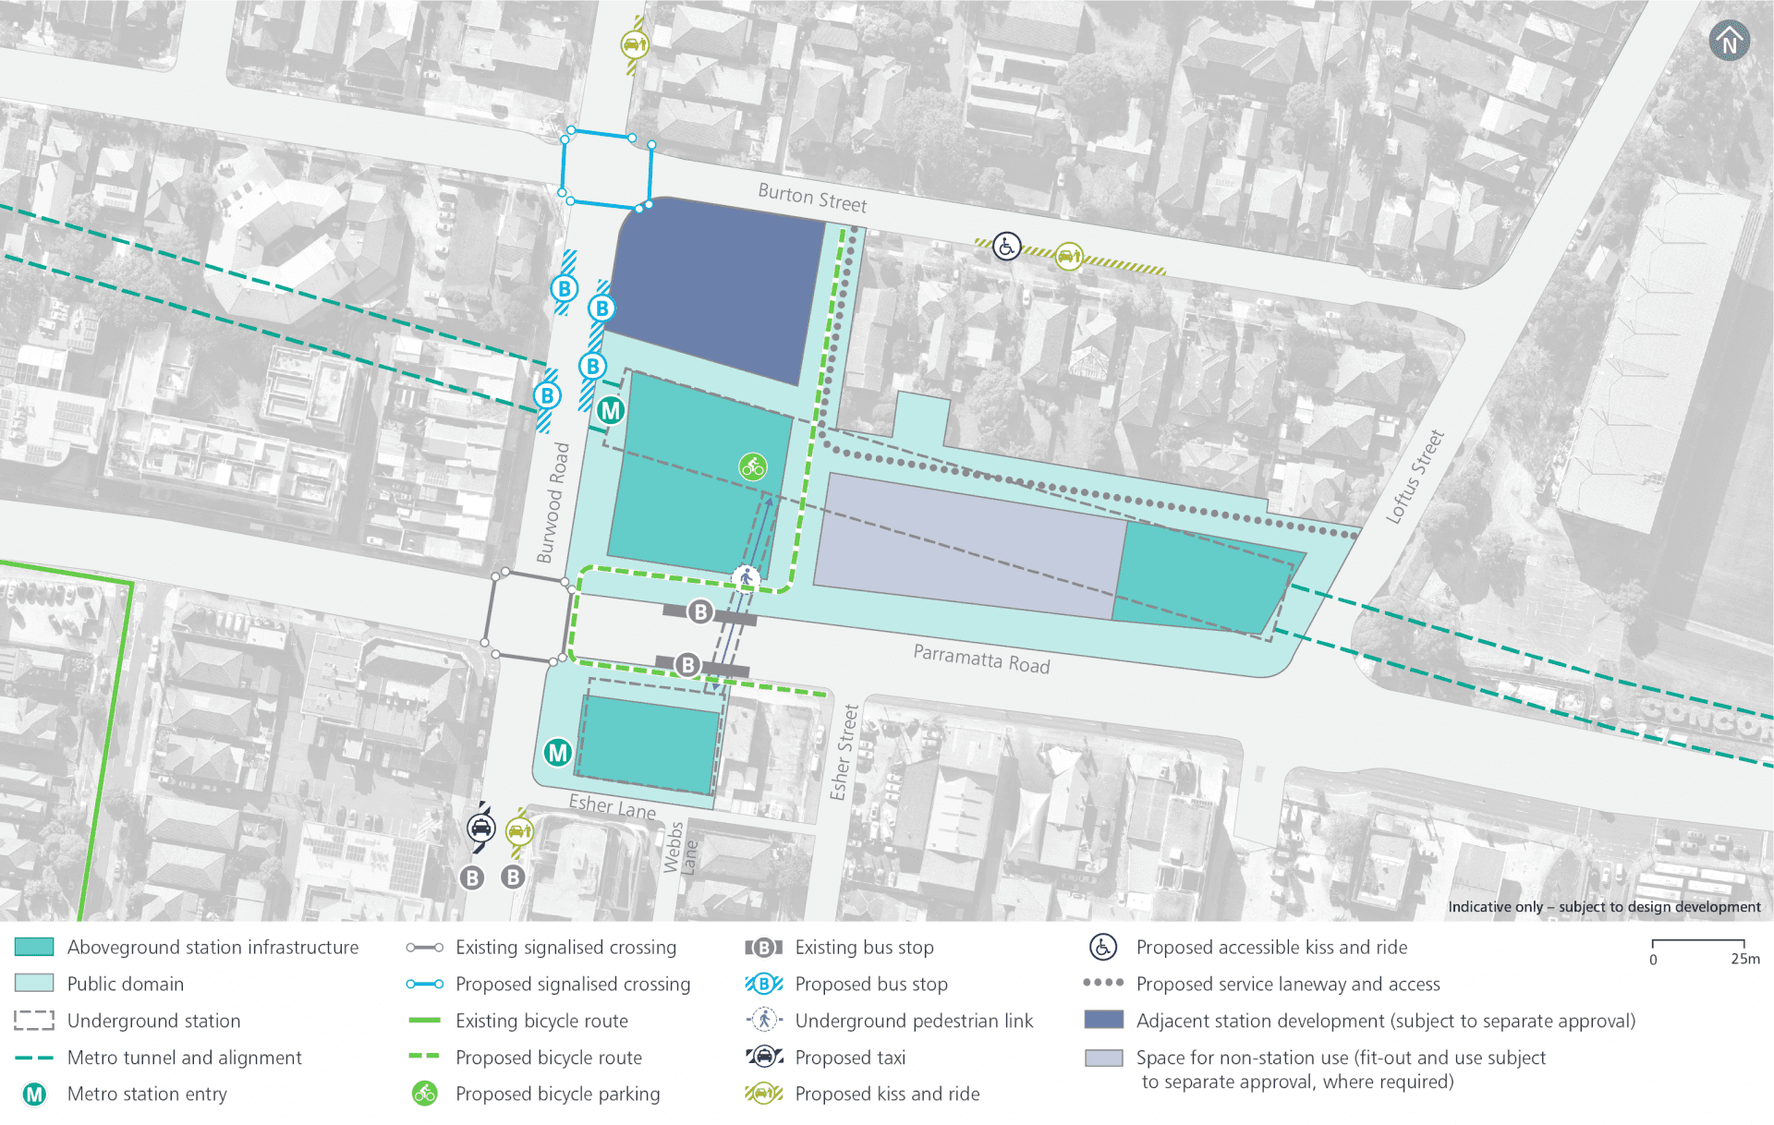The height and width of the screenshot is (1125, 1774).
Task: Click the Parramatta Road label
Action: click(x=981, y=659)
